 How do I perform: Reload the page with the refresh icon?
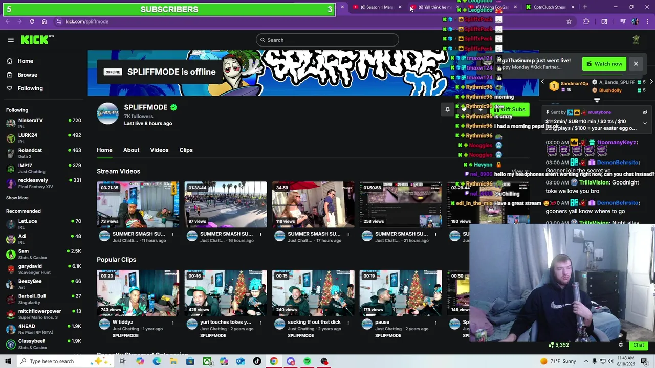click(x=32, y=21)
